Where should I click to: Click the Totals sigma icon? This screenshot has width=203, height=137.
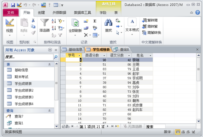click(x=95, y=21)
